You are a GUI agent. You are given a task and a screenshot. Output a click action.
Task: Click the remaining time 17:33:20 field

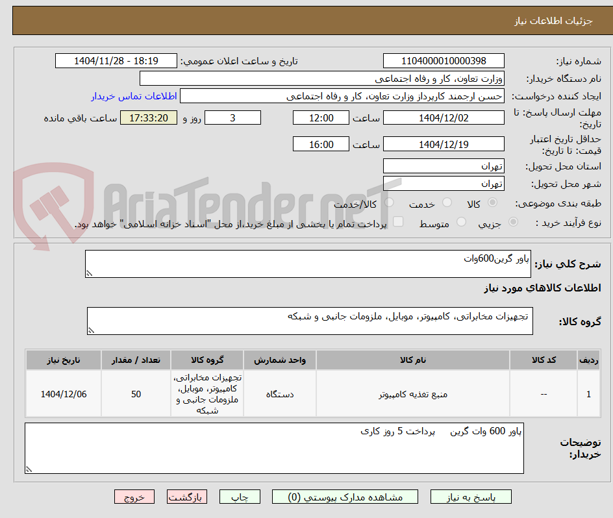pyautogui.click(x=149, y=117)
